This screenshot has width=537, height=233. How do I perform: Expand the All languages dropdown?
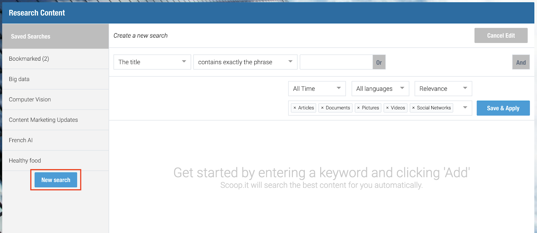[x=380, y=89]
